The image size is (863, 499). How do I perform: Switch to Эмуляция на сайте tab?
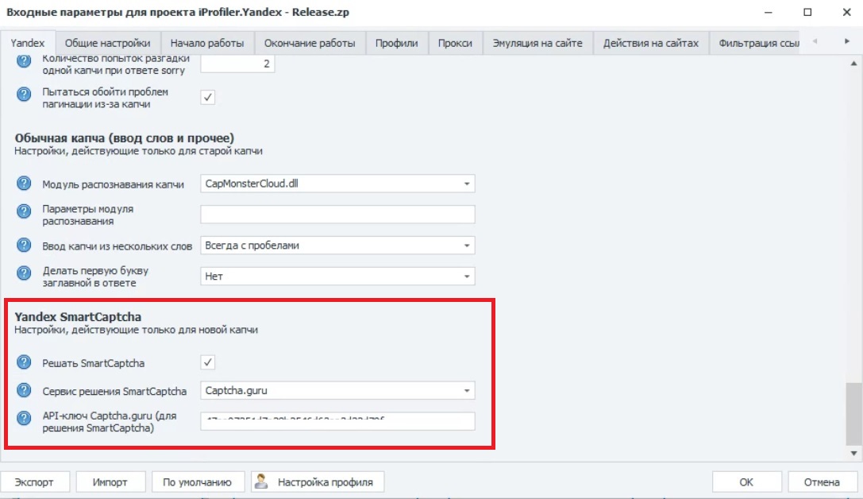click(537, 43)
